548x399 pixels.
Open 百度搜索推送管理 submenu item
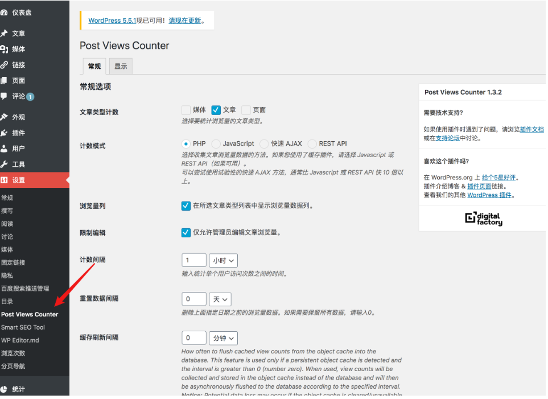(x=25, y=289)
